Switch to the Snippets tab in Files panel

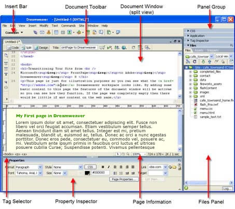tap(213, 50)
